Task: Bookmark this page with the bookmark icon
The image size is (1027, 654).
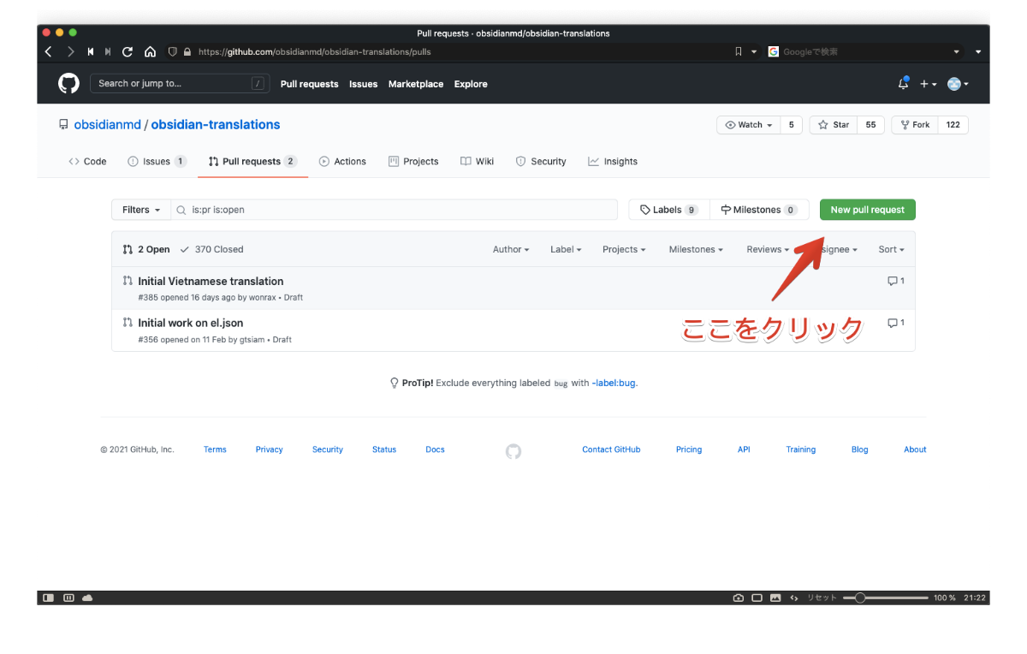Action: click(x=739, y=51)
